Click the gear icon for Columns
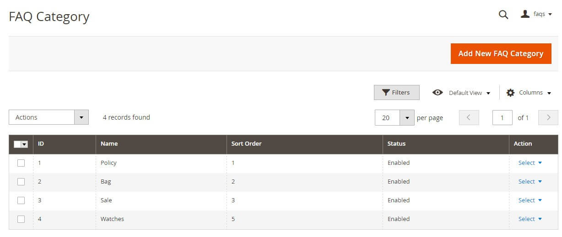This screenshot has height=237, width=562. coord(510,93)
